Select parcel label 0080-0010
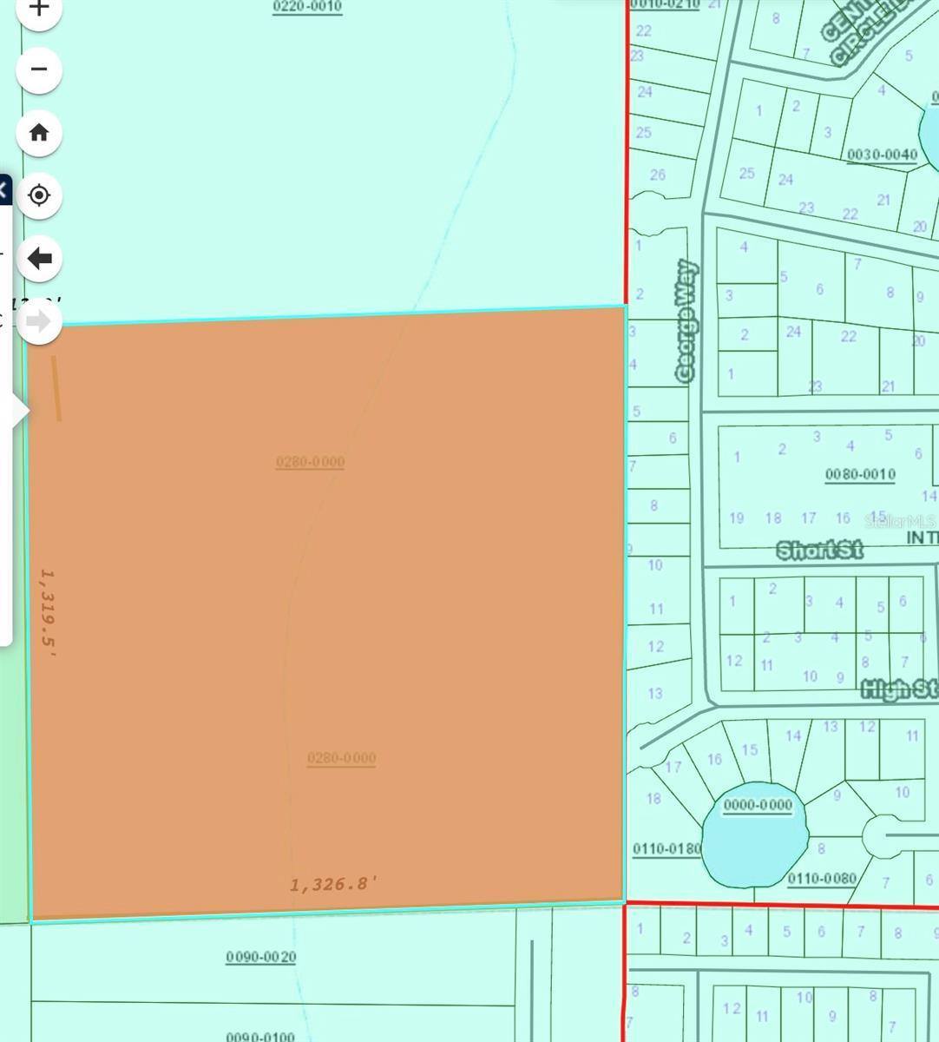The image size is (939, 1042). [x=860, y=474]
